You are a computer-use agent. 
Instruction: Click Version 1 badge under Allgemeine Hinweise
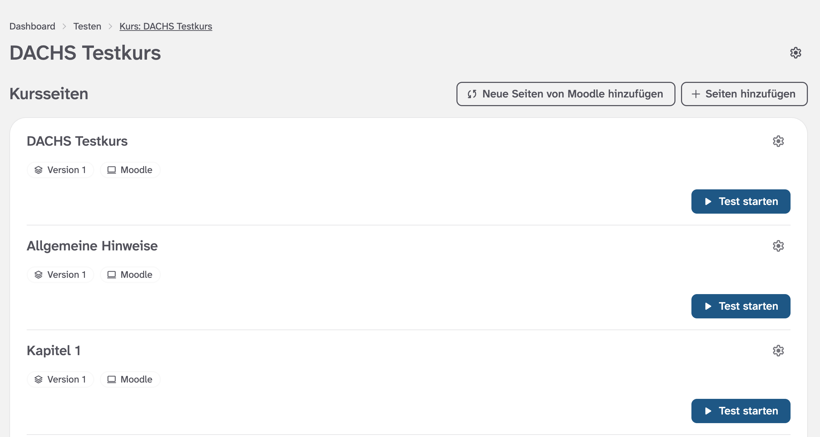click(x=60, y=275)
